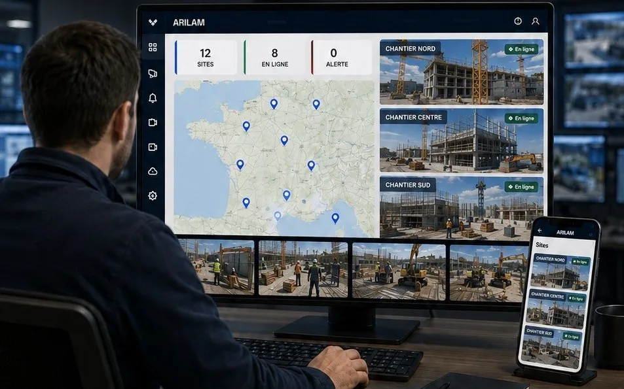Select the faded light-blue map pin

click(278, 216)
